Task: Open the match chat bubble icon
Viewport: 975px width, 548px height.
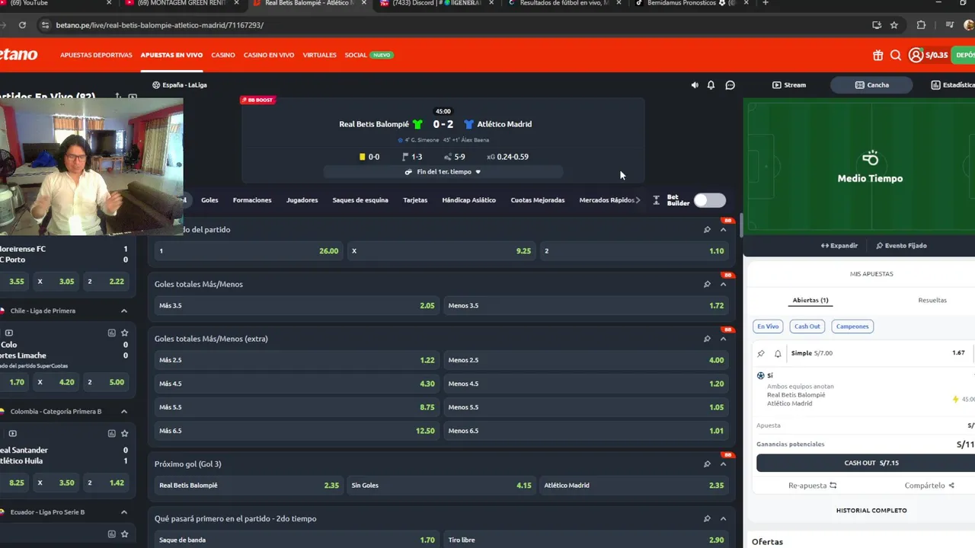Action: pos(730,85)
